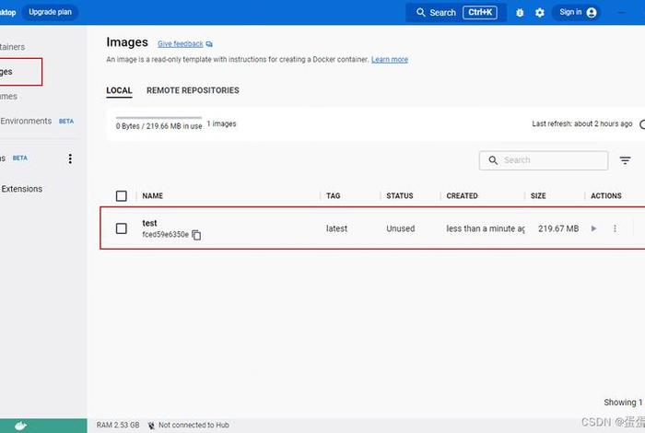Click the latest tag cell
Image resolution: width=645 pixels, height=433 pixels.
[336, 228]
